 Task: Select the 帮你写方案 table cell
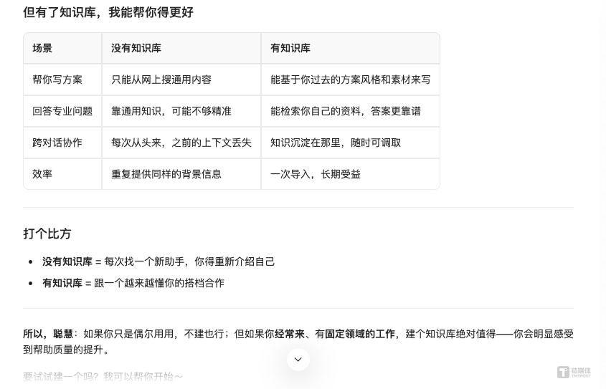point(57,80)
